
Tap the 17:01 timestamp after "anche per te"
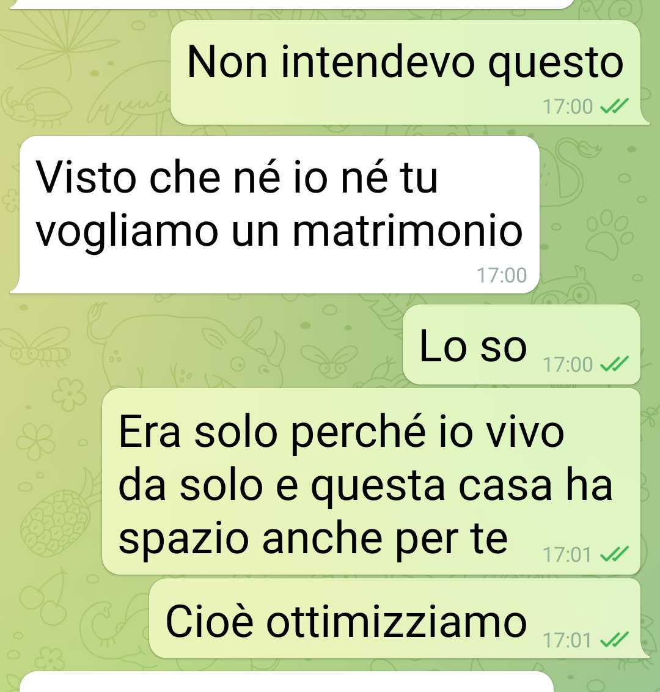[x=567, y=554]
